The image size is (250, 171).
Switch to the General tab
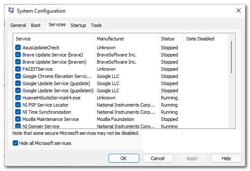18,25
